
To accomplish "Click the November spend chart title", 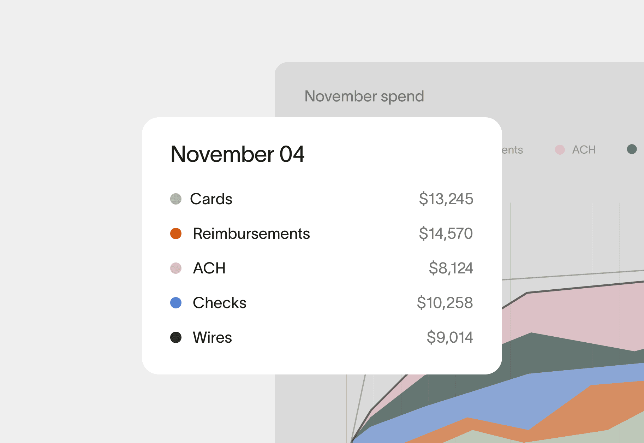I will pyautogui.click(x=364, y=96).
